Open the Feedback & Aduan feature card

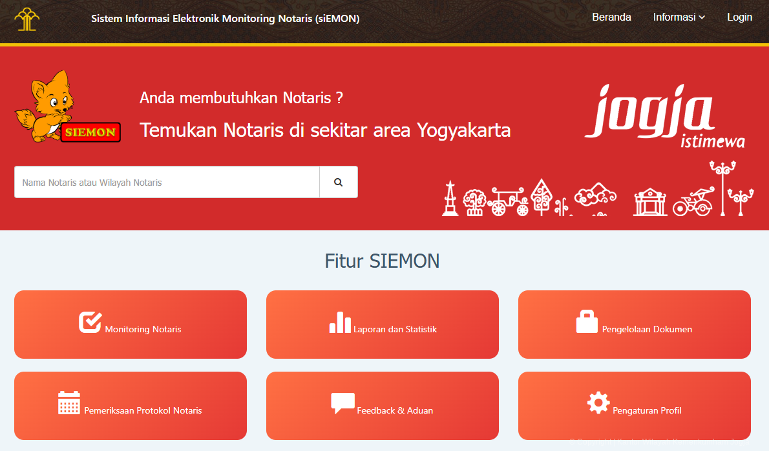382,406
